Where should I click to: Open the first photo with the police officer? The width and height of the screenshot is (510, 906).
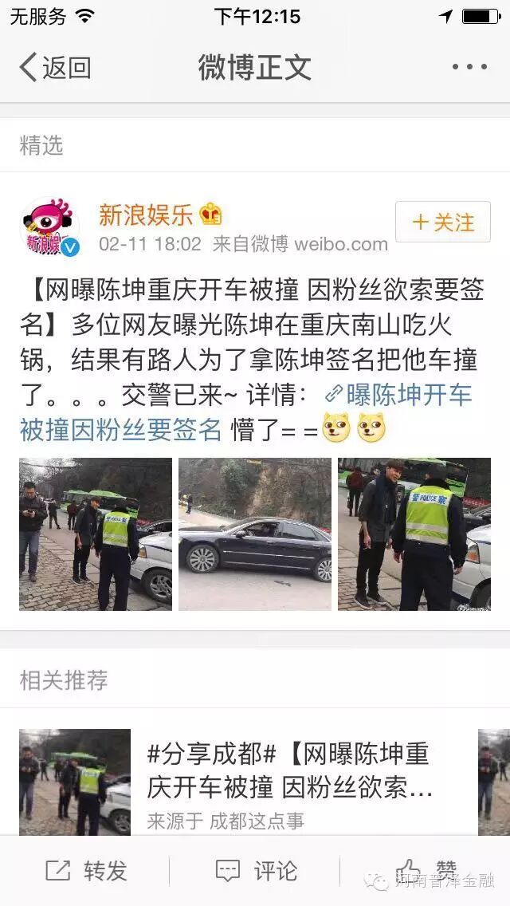click(96, 534)
